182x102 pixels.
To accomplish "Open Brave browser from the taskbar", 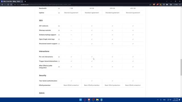I will tap(89, 100).
